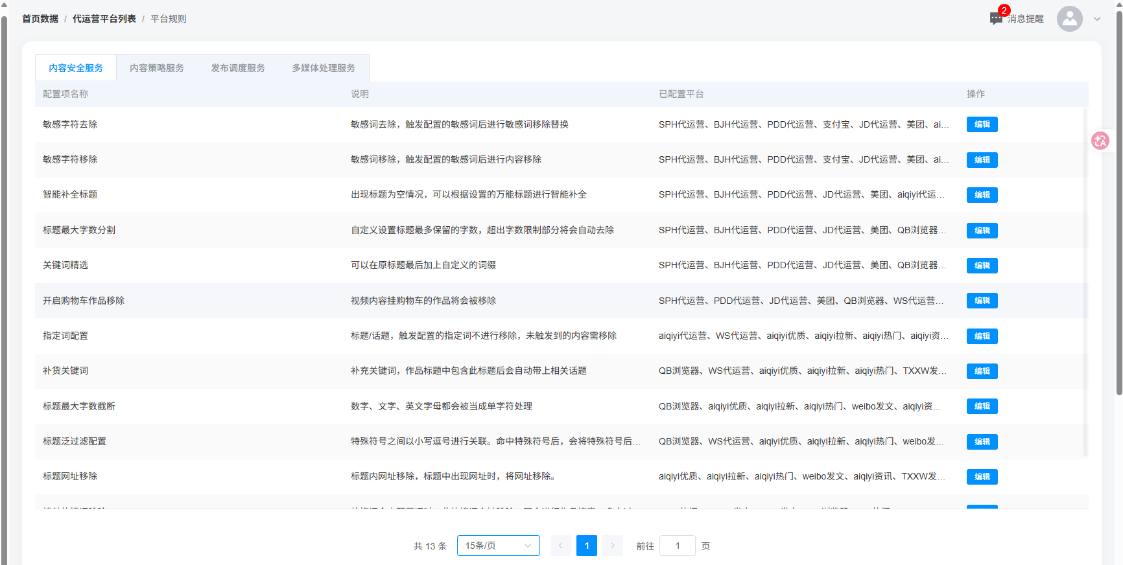Go to 首页数据 breadcrumb
Viewport: 1123px width, 565px height.
[40, 19]
